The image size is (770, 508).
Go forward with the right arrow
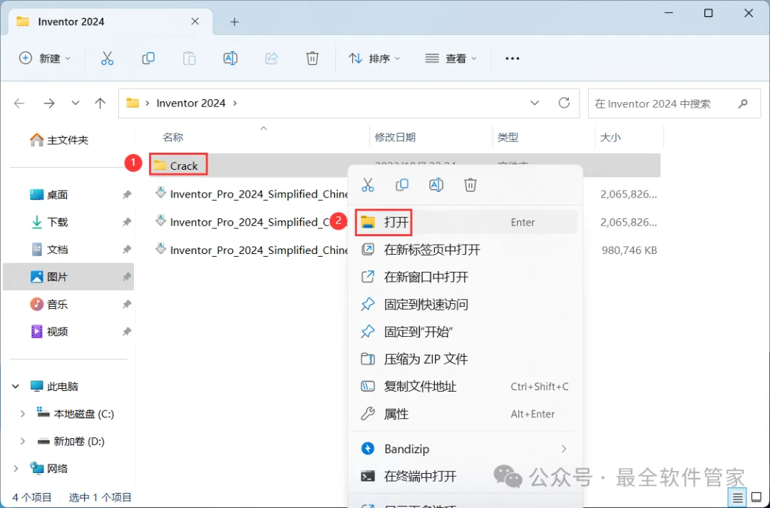pyautogui.click(x=48, y=103)
